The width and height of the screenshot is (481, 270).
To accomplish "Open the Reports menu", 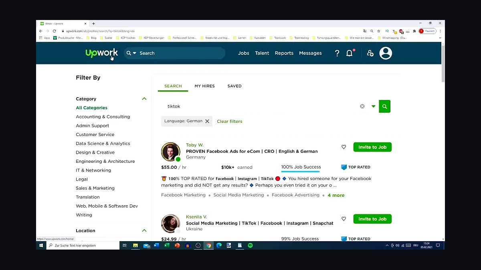I will tap(284, 53).
